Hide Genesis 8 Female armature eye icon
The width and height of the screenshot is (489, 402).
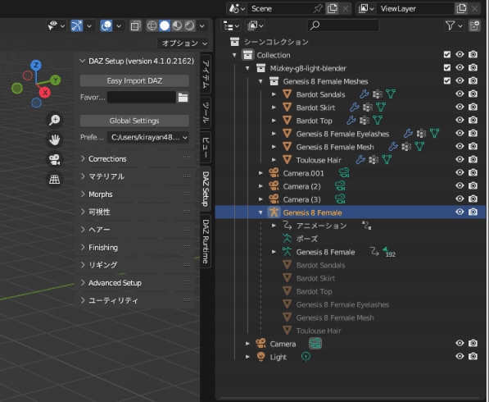point(460,212)
